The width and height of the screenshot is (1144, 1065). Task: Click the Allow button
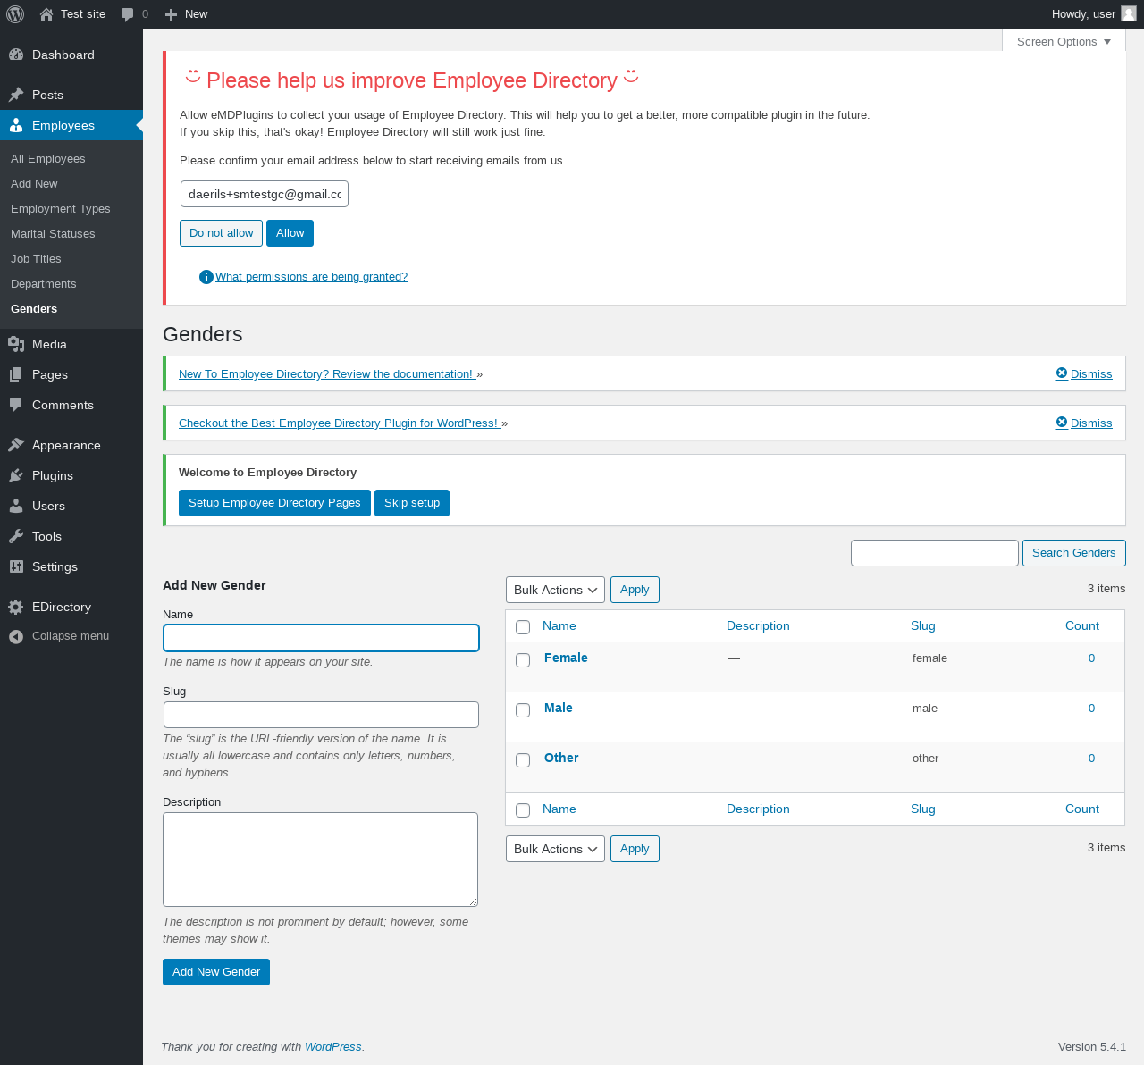click(290, 233)
